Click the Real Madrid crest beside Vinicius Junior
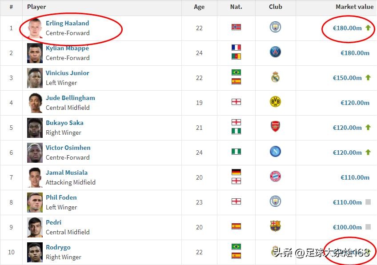377x265 pixels. pos(275,77)
